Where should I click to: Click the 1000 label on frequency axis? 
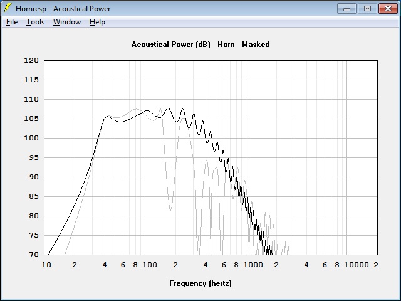(x=253, y=265)
